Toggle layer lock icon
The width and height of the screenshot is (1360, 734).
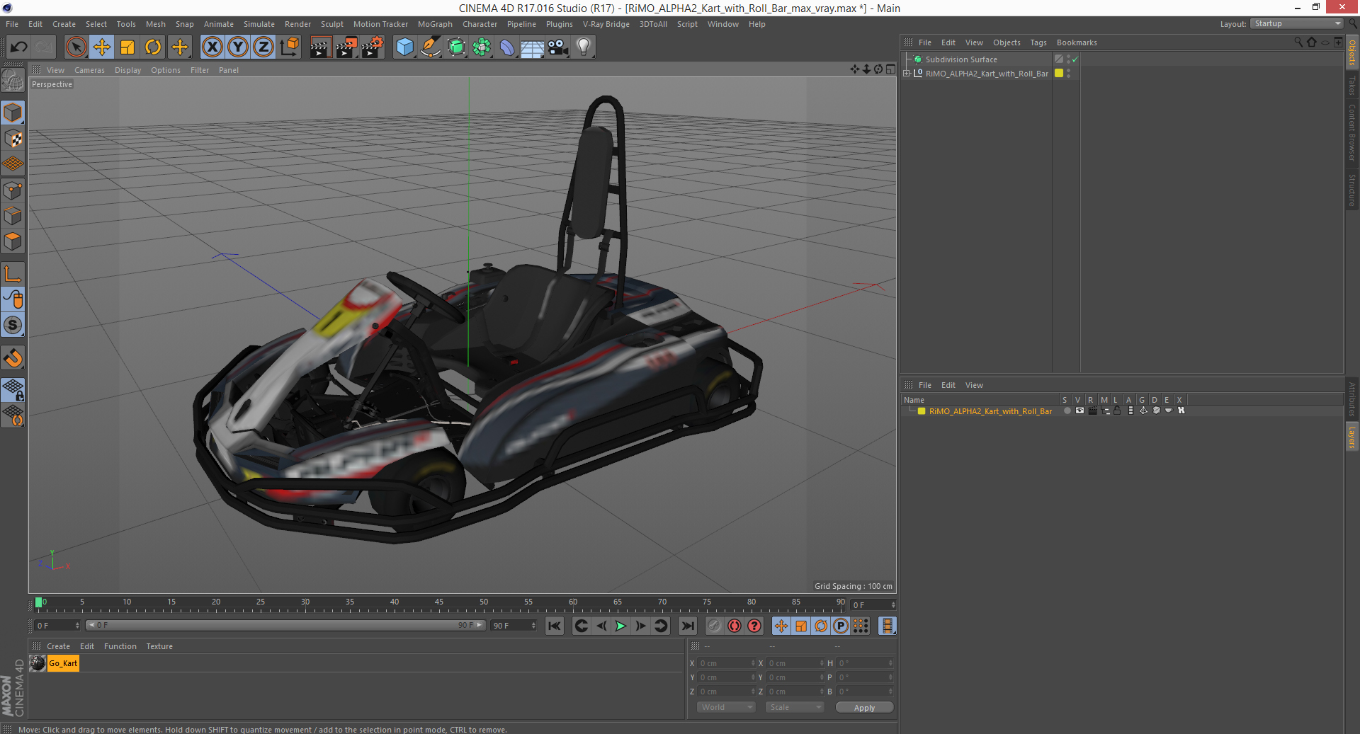click(x=1117, y=411)
